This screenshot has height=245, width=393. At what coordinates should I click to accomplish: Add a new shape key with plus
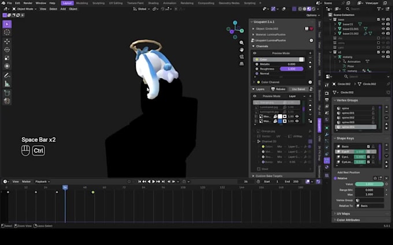click(x=386, y=145)
